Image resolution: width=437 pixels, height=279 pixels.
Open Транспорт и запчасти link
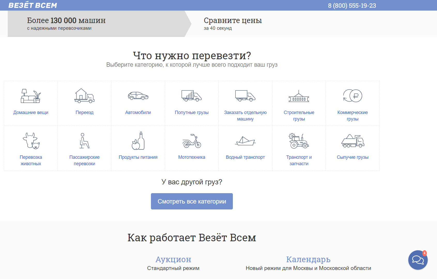pyautogui.click(x=299, y=160)
